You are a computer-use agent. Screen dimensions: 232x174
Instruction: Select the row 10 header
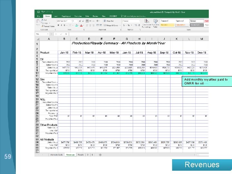pos(37,73)
